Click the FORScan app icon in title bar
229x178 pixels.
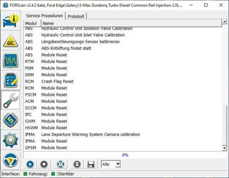click(x=5, y=5)
